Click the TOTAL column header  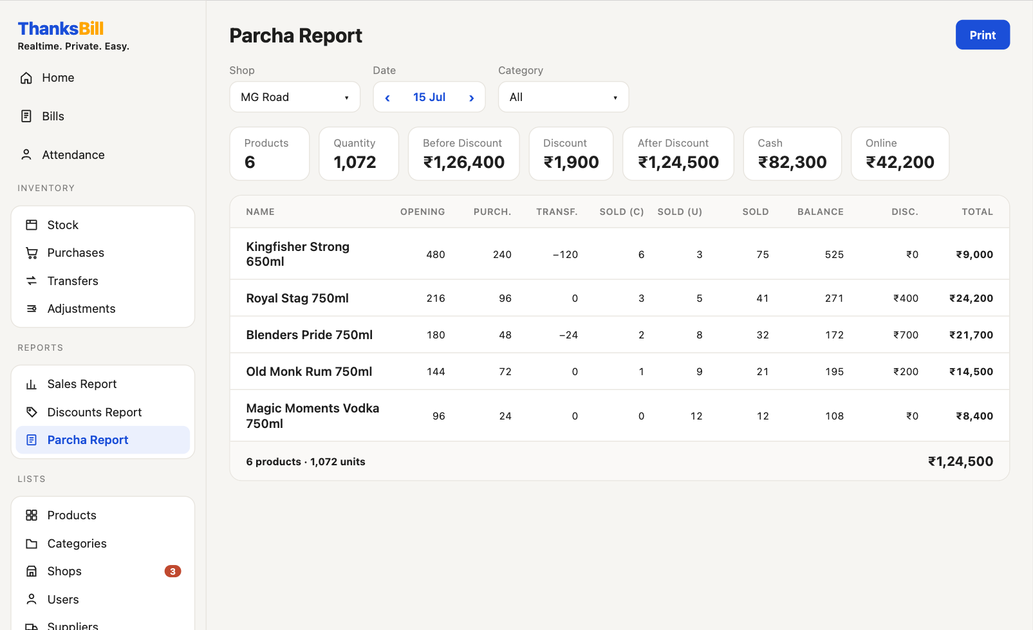point(977,212)
